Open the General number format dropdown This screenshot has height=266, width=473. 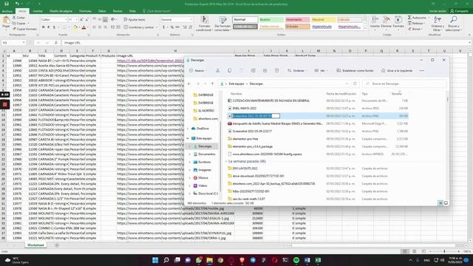pos(191,20)
